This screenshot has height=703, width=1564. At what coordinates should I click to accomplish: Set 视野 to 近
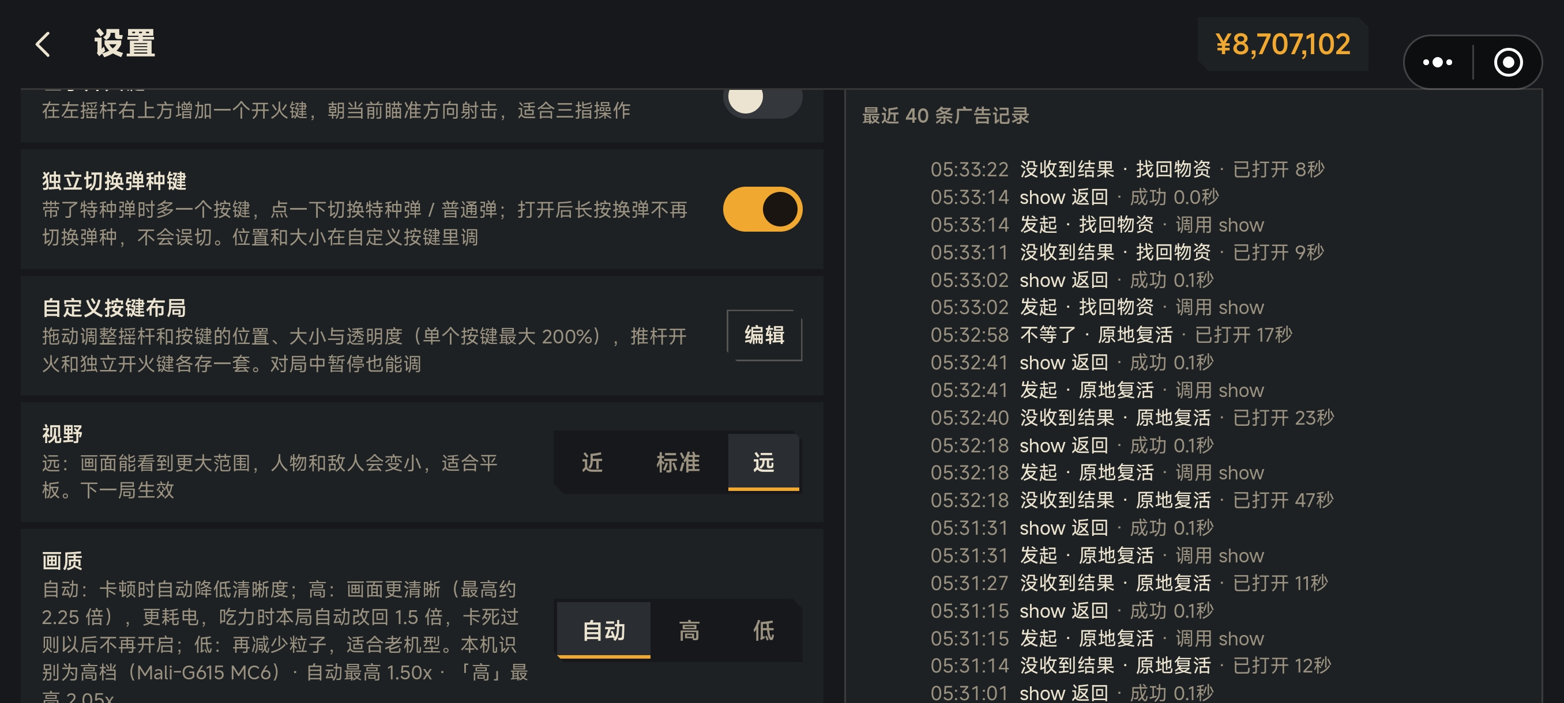pyautogui.click(x=592, y=462)
